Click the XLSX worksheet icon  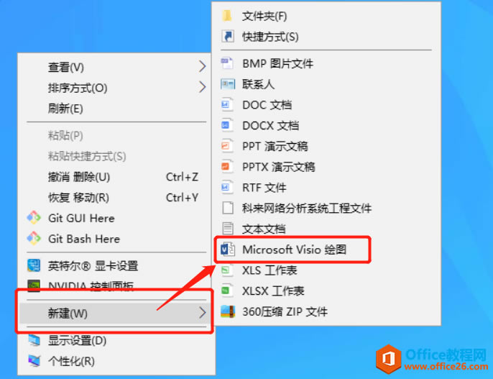click(227, 291)
